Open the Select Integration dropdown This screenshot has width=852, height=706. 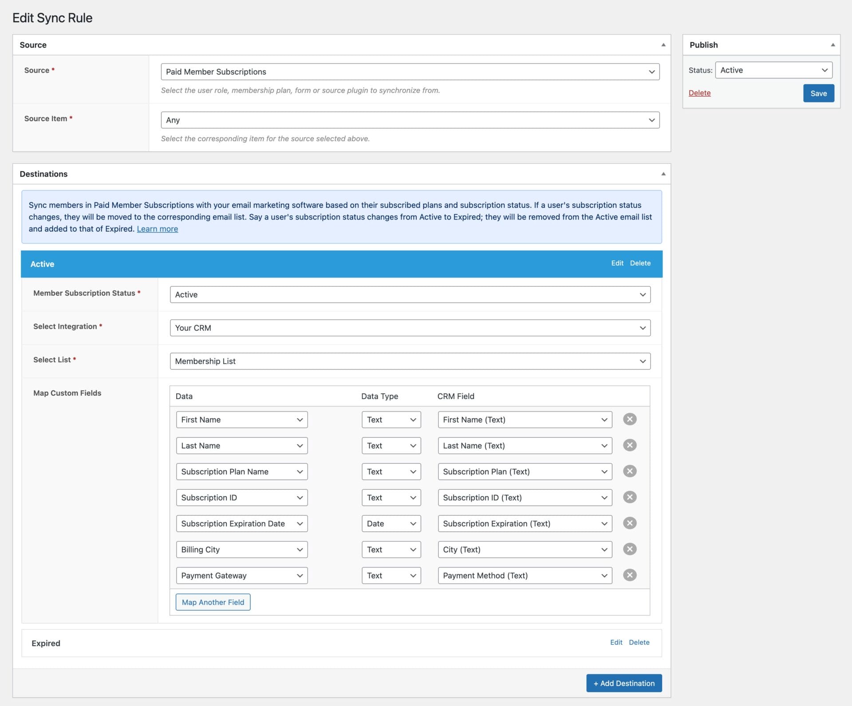[410, 328]
